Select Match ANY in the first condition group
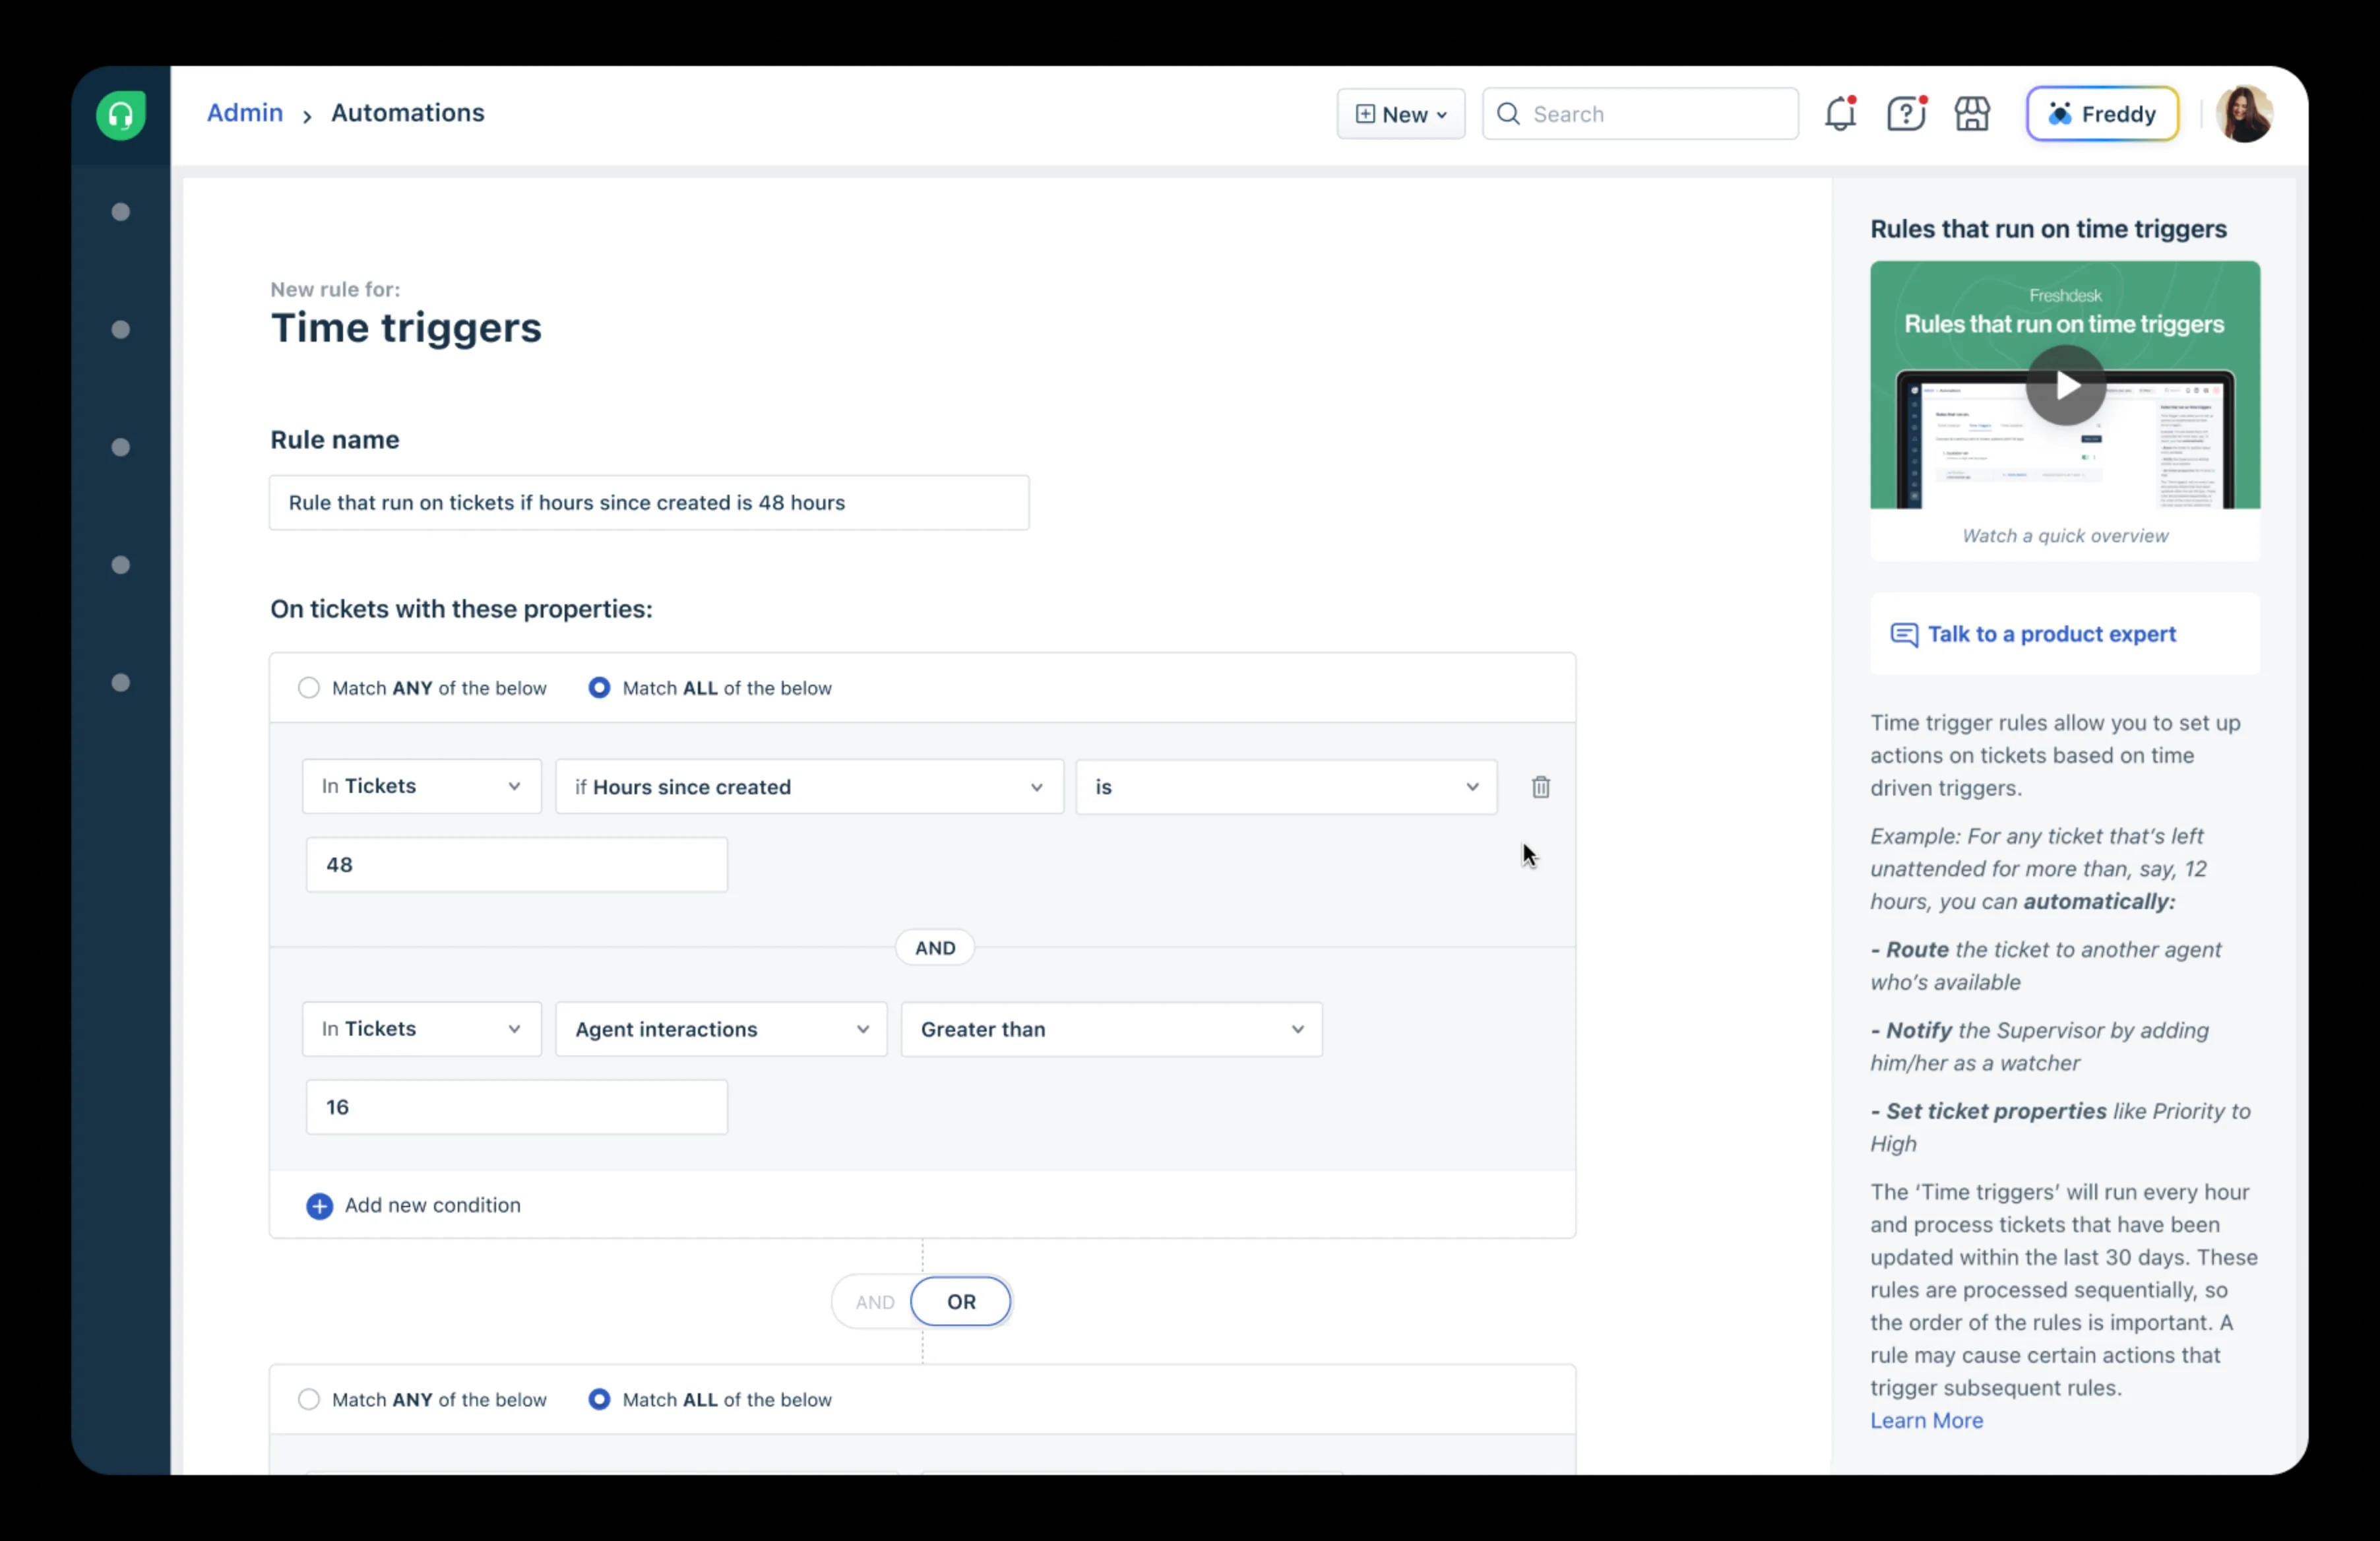This screenshot has height=1541, width=2380. 309,688
